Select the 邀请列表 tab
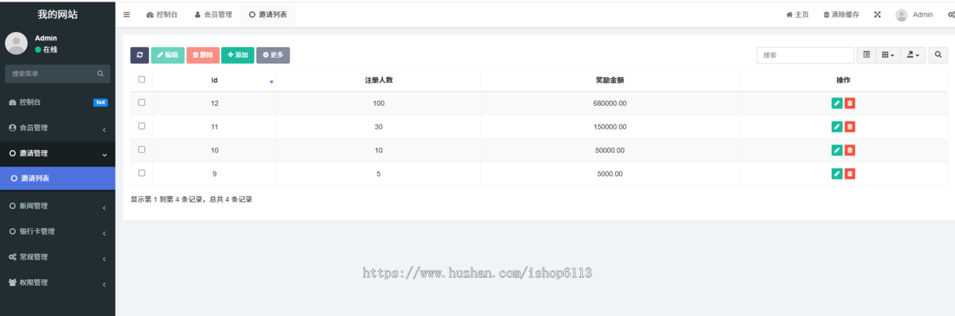The height and width of the screenshot is (316, 955). click(268, 14)
